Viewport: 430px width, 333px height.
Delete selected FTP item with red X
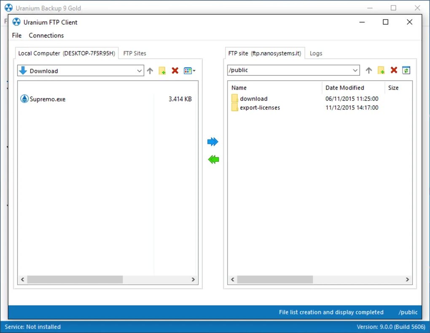point(394,70)
